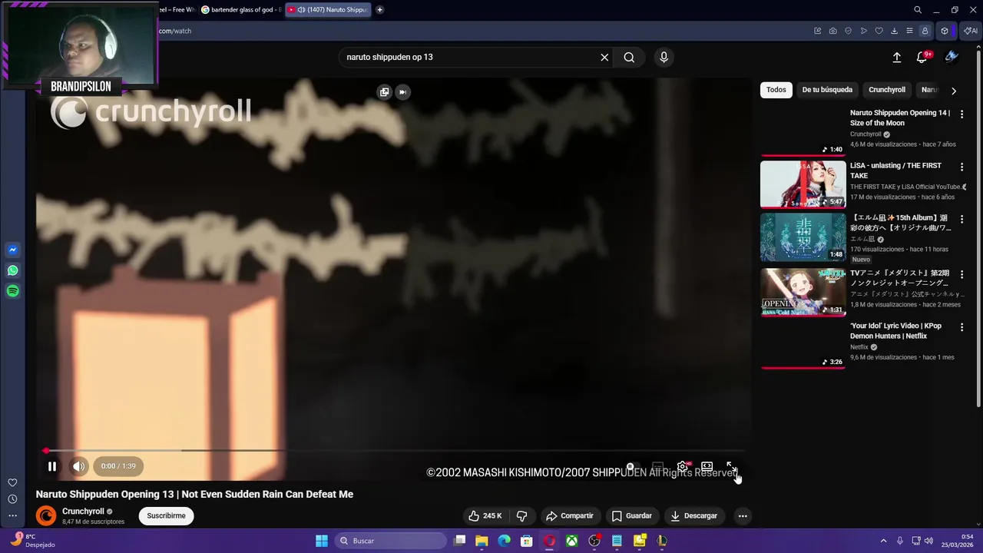Pause the Naruto video playback
Image resolution: width=983 pixels, height=553 pixels.
52,466
